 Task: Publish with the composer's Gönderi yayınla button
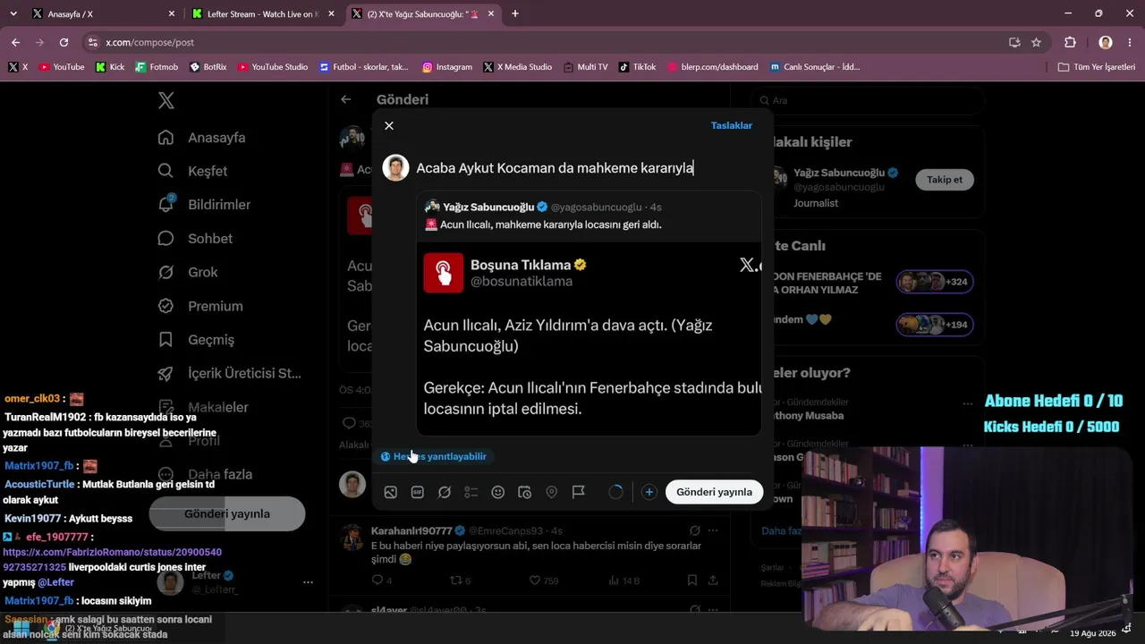pyautogui.click(x=714, y=492)
